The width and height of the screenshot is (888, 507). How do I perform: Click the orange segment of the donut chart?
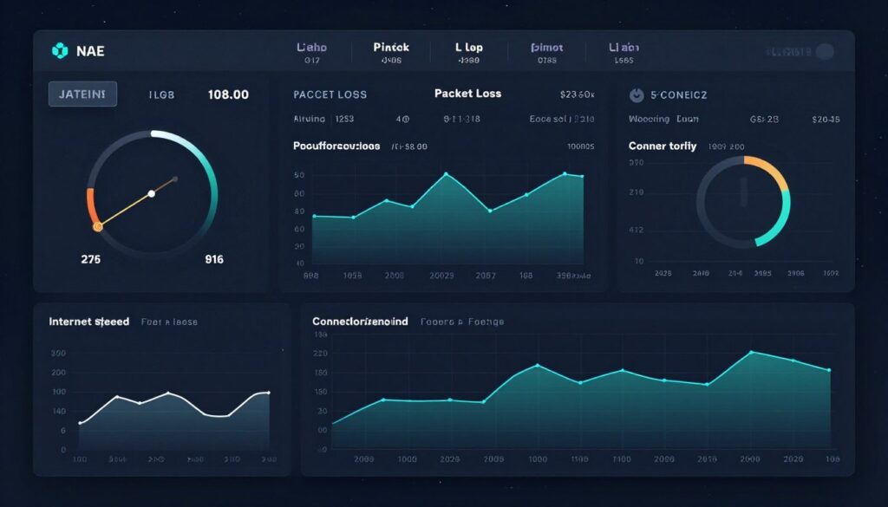769,170
